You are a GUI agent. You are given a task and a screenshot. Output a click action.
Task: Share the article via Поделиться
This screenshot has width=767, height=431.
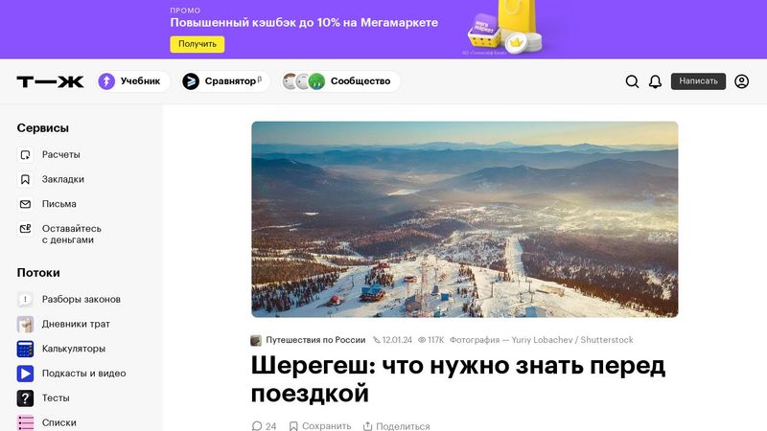click(396, 426)
